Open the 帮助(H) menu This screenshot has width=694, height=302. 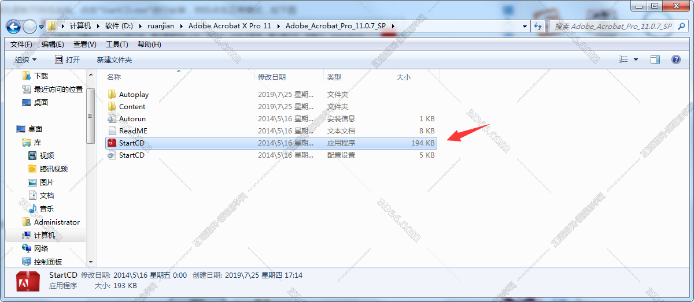click(x=149, y=44)
